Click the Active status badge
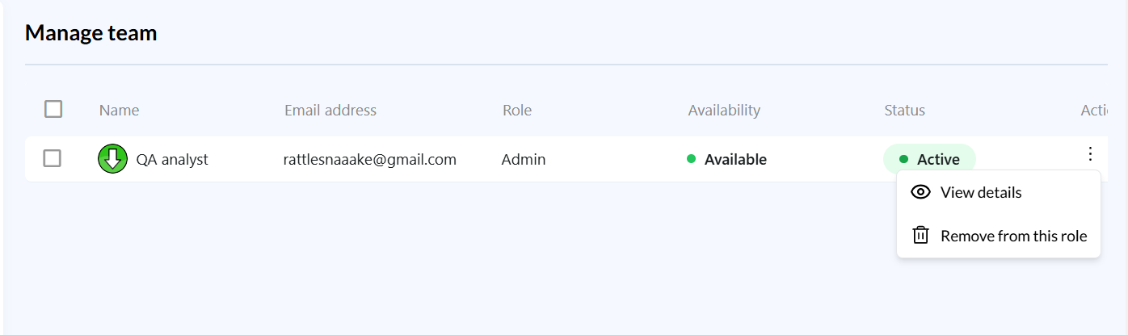 [929, 159]
